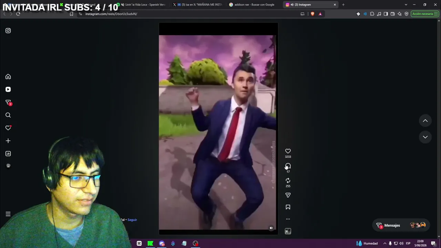Viewport: 441px width, 248px height.
Task: Open profile avatar in the sidebar
Action: (8, 166)
